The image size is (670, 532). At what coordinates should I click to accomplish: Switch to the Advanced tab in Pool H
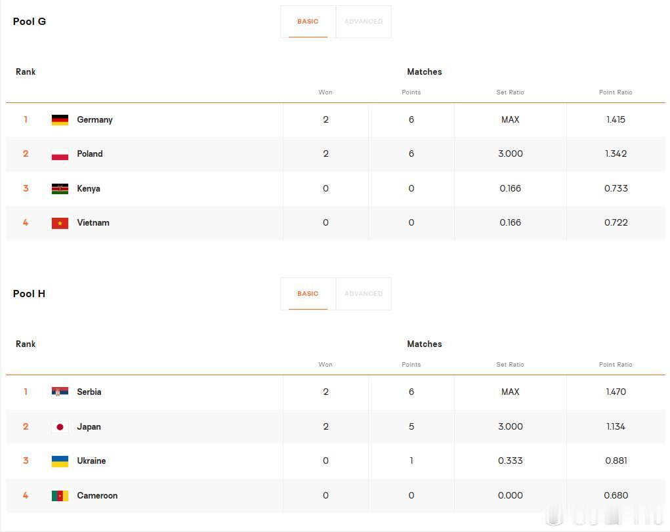pyautogui.click(x=364, y=294)
